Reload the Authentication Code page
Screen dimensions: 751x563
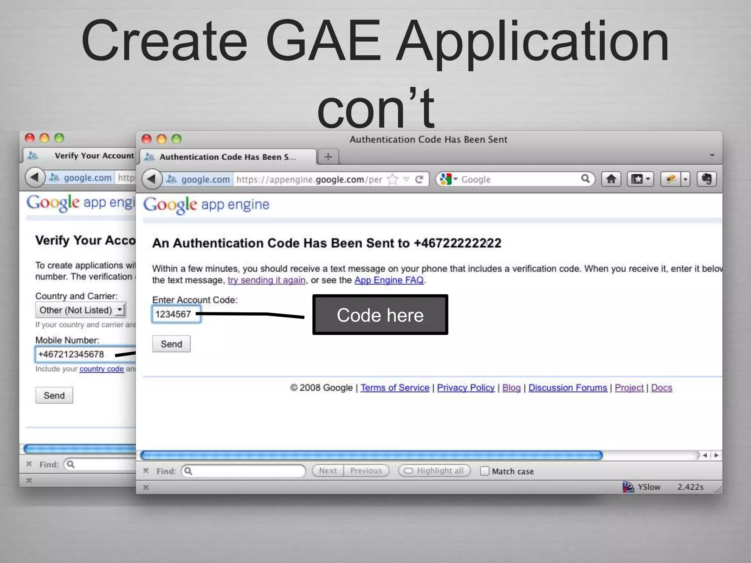pos(419,179)
